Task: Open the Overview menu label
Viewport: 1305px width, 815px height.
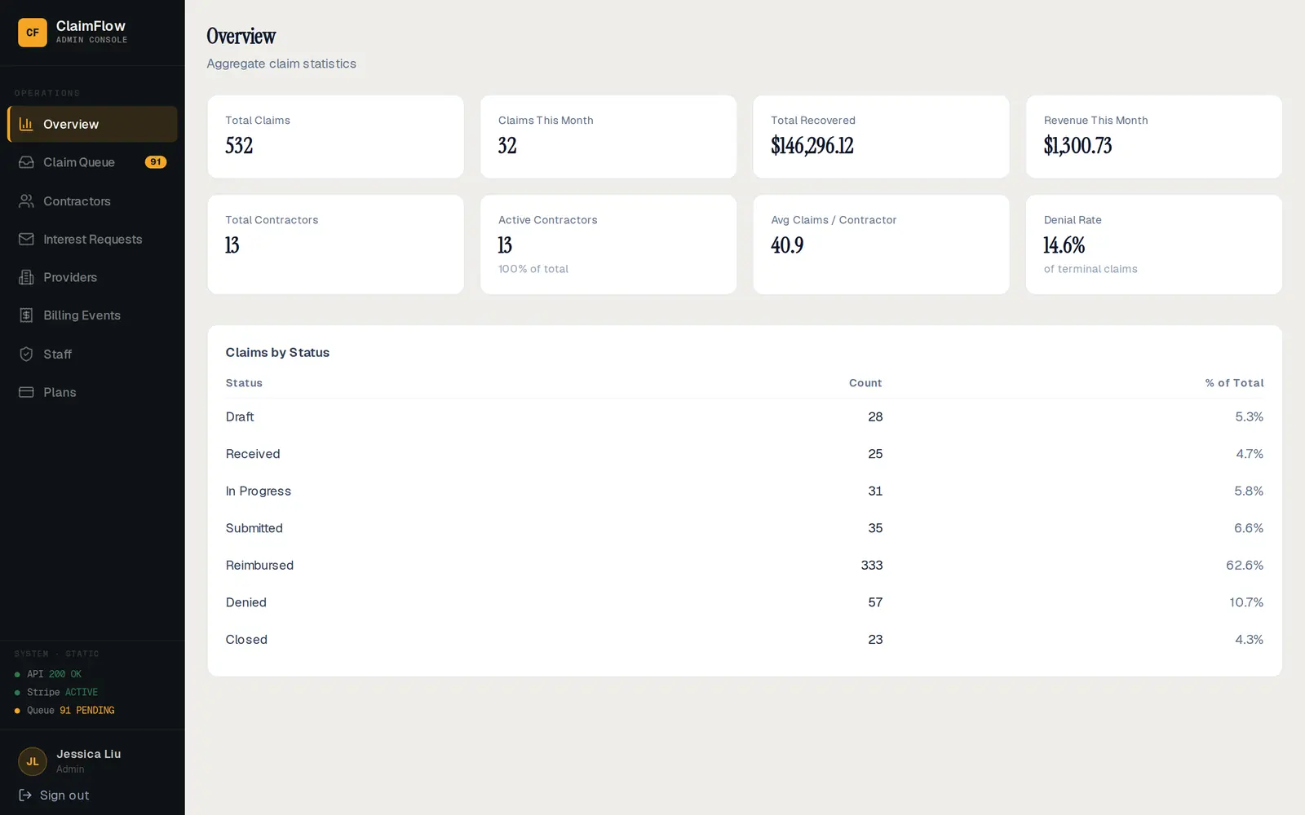Action: (x=71, y=124)
